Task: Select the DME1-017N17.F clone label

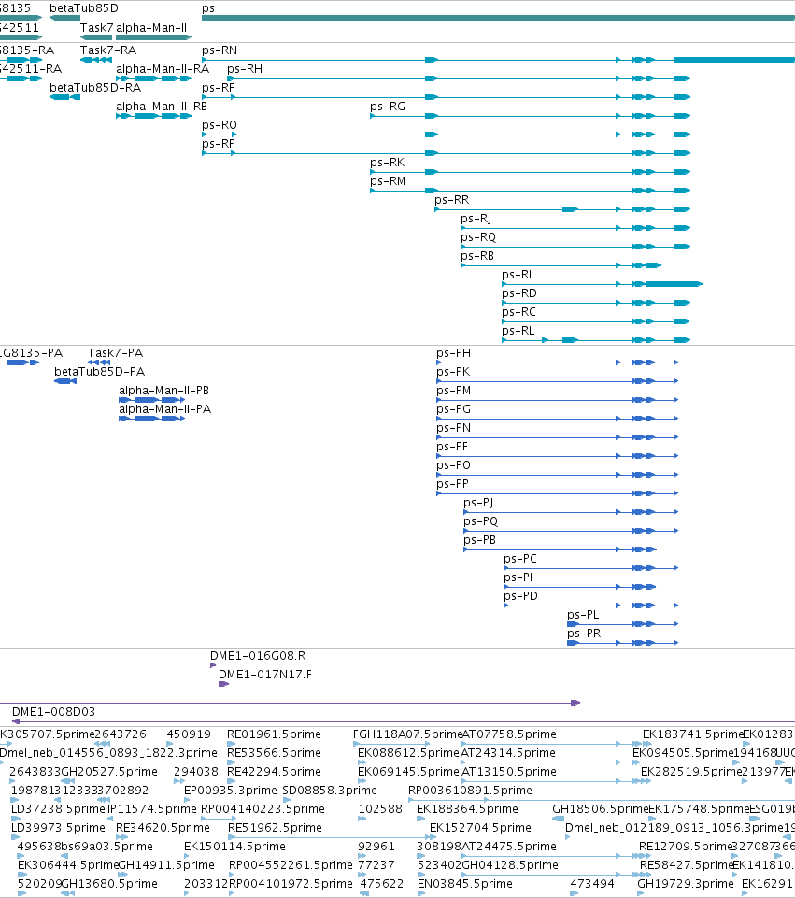Action: pyautogui.click(x=265, y=675)
